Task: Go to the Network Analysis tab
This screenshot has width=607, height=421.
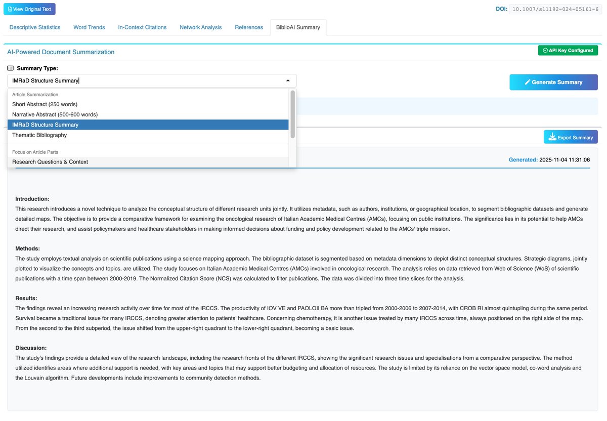Action: pos(201,27)
